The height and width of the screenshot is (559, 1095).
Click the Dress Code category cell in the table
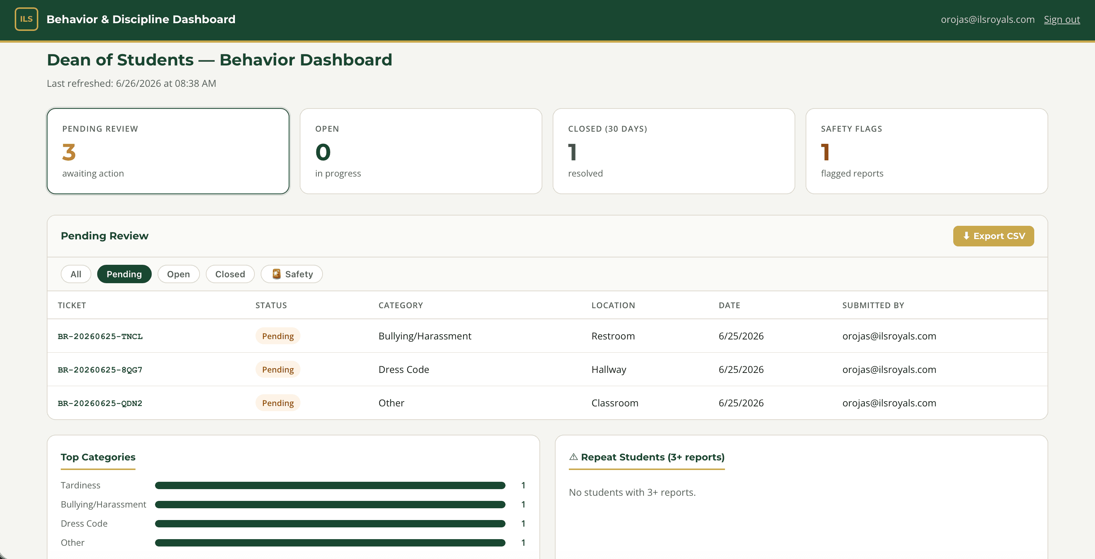404,370
